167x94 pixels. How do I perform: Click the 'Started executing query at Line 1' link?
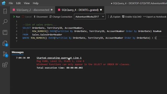59,58
